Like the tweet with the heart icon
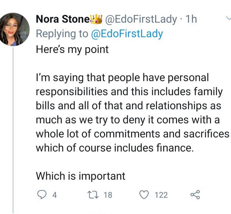 (145, 195)
